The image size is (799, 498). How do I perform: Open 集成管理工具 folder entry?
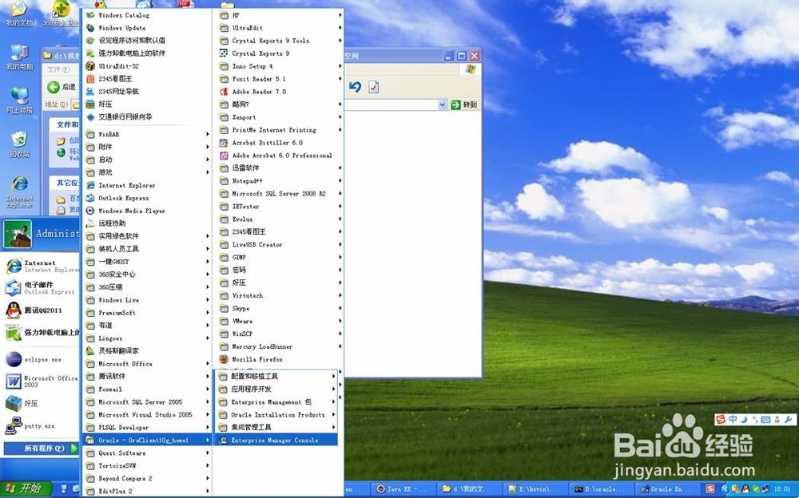[275, 427]
